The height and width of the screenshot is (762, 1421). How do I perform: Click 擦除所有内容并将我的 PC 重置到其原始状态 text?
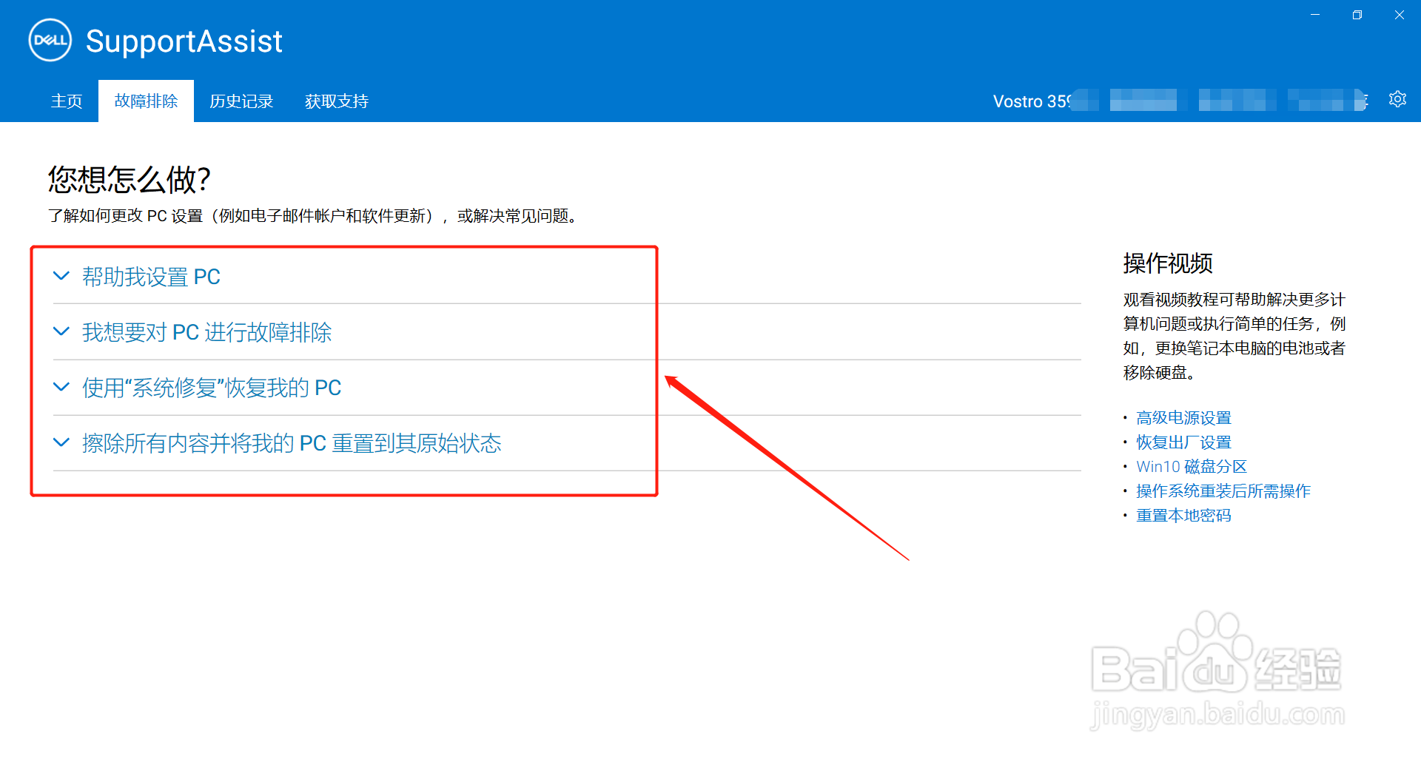pos(292,443)
